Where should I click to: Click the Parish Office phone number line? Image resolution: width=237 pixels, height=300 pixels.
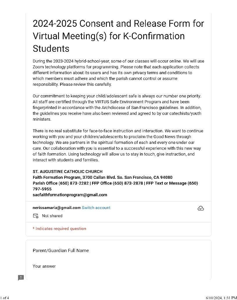click(x=115, y=183)
